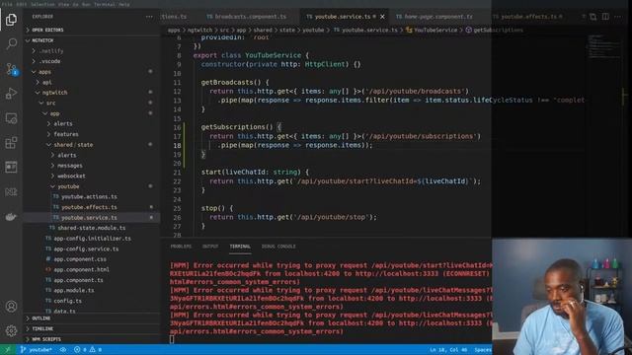Click line number 21 in gutter

pyautogui.click(x=177, y=172)
